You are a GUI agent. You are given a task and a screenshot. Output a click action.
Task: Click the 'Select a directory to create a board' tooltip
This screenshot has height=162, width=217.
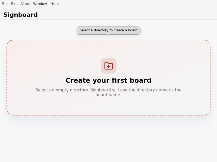[x=109, y=31]
